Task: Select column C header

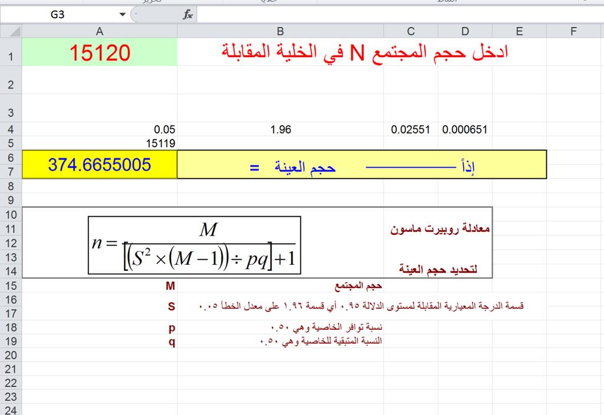Action: pyautogui.click(x=411, y=31)
